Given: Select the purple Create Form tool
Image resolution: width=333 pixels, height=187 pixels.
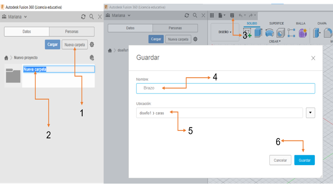Looking at the screenshot, I should [303, 33].
